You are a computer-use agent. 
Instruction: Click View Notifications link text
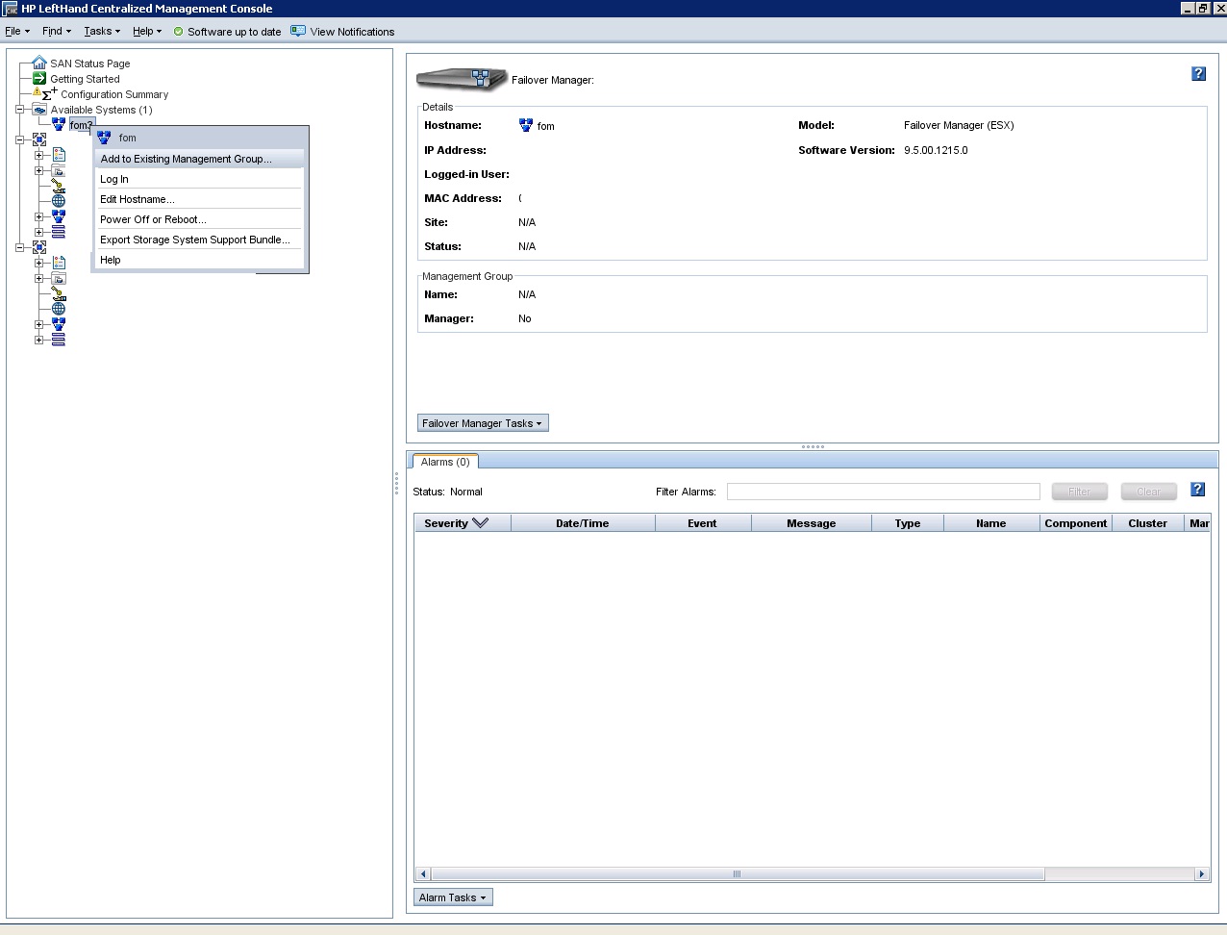pyautogui.click(x=352, y=32)
